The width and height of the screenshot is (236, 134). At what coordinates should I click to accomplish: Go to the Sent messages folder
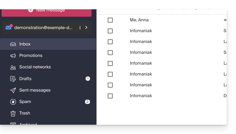click(x=35, y=90)
